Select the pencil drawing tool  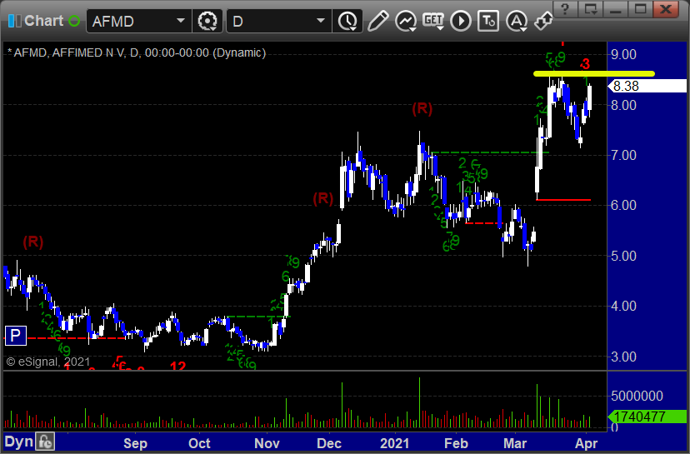[x=377, y=21]
